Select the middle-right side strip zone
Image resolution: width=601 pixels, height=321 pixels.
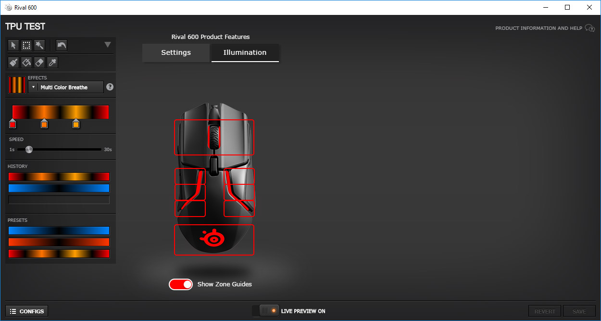point(239,193)
